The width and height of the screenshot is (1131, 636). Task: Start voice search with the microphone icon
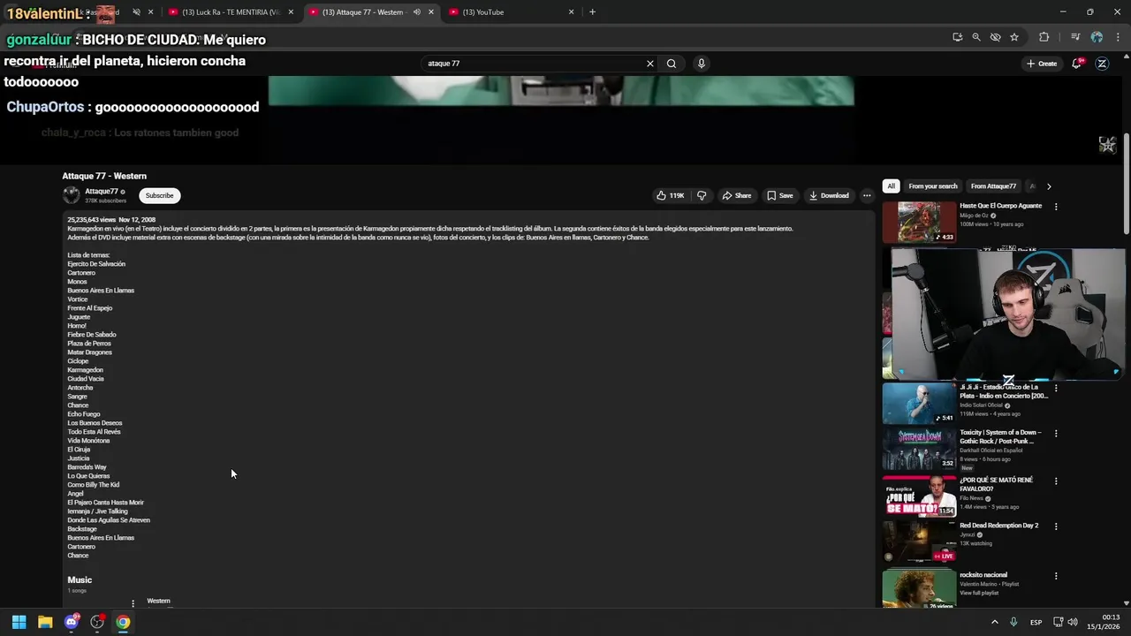point(701,64)
